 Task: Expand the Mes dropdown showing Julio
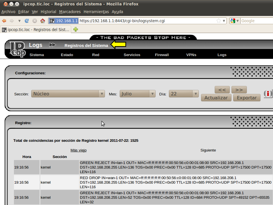point(137,94)
